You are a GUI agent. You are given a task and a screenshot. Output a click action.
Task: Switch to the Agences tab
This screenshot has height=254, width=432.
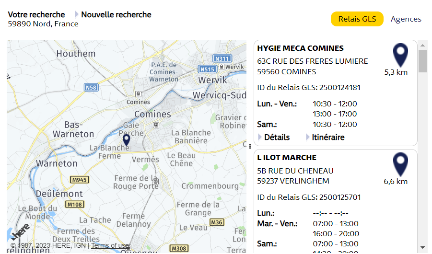[406, 19]
